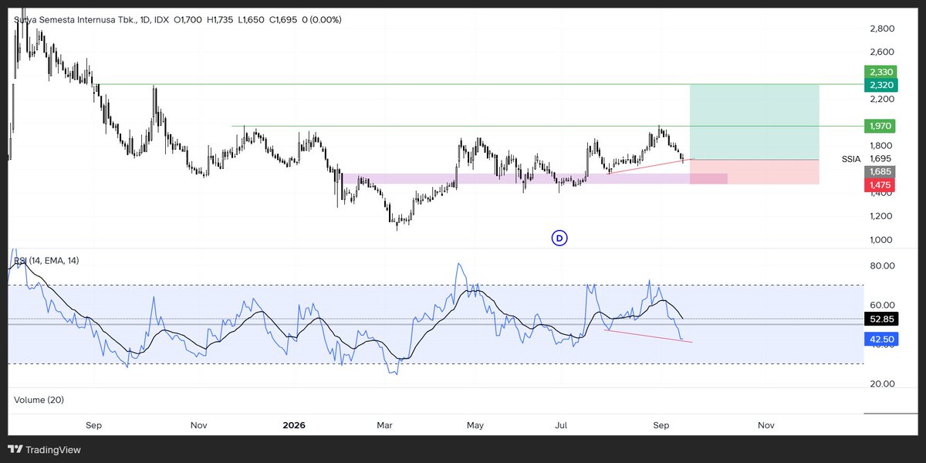Click the blue D dividend marker

click(560, 238)
